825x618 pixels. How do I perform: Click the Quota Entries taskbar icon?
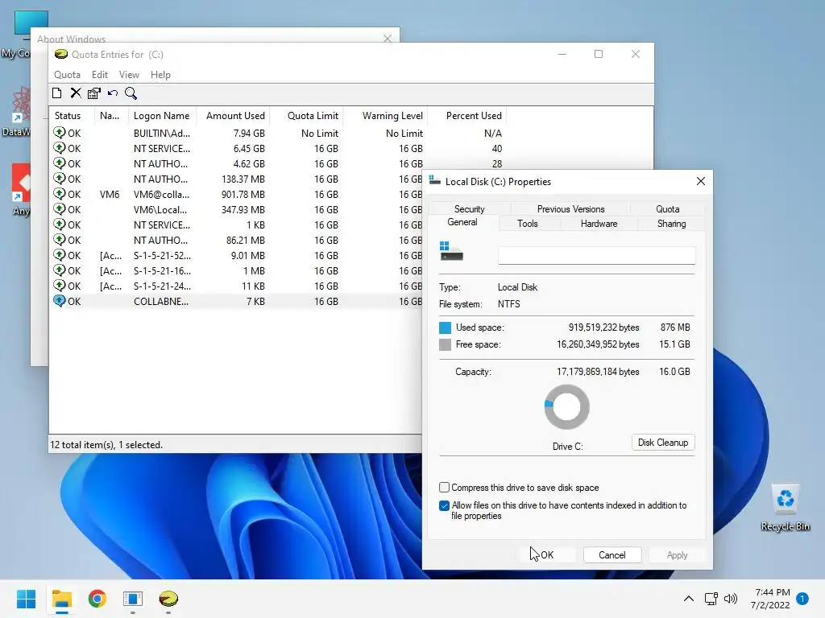click(x=168, y=599)
